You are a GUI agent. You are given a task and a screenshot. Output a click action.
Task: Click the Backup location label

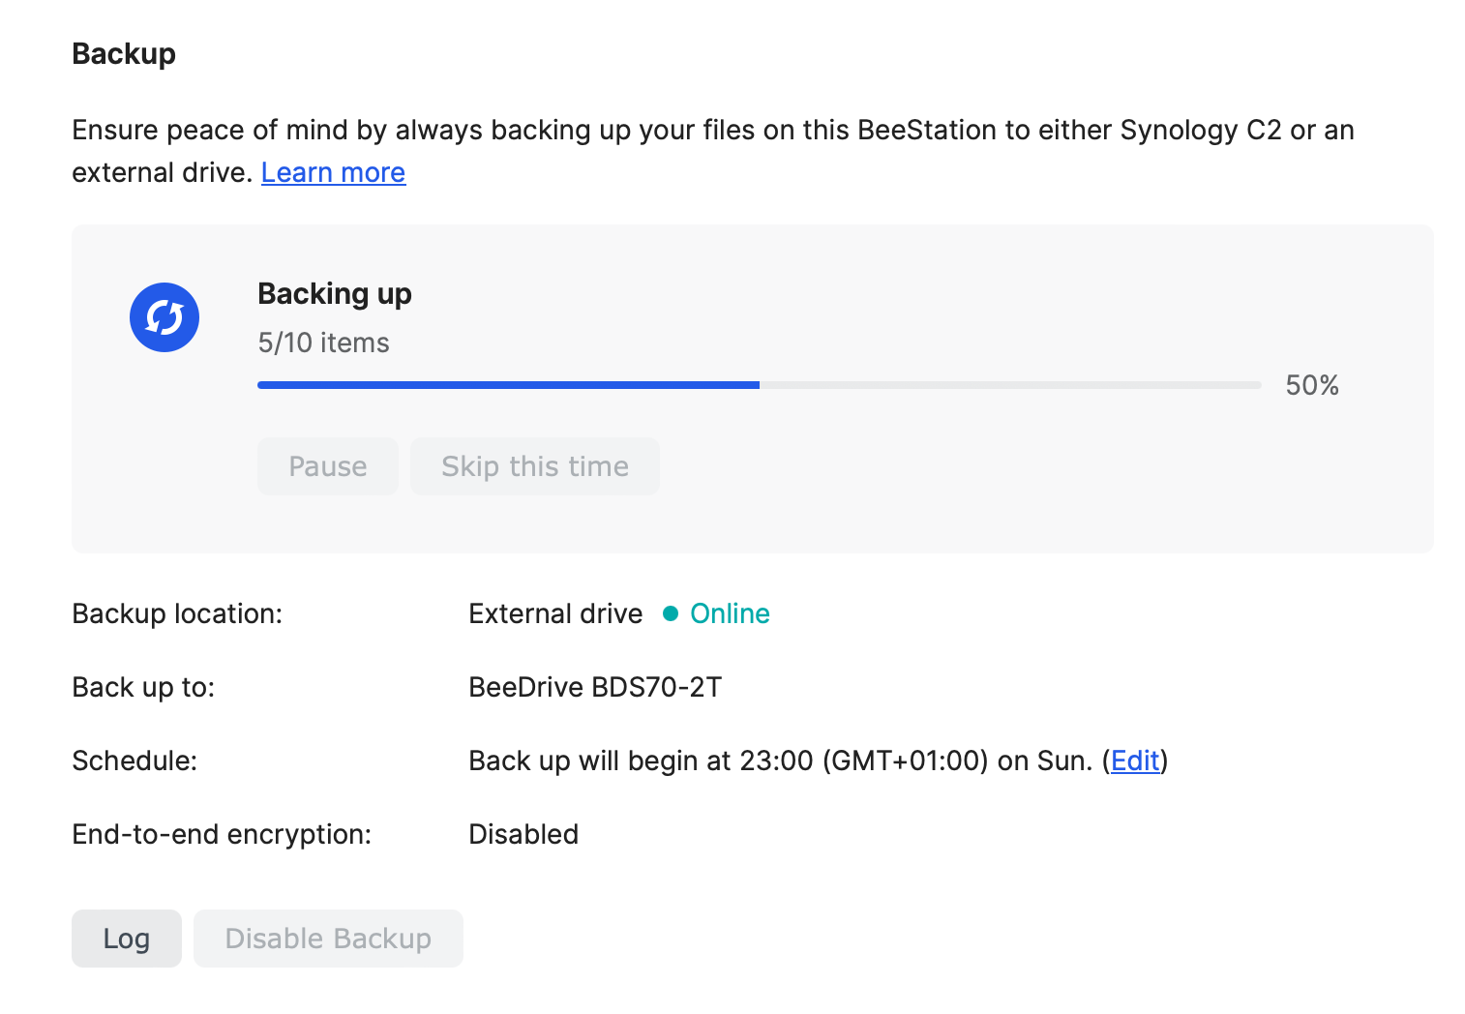pyautogui.click(x=177, y=613)
